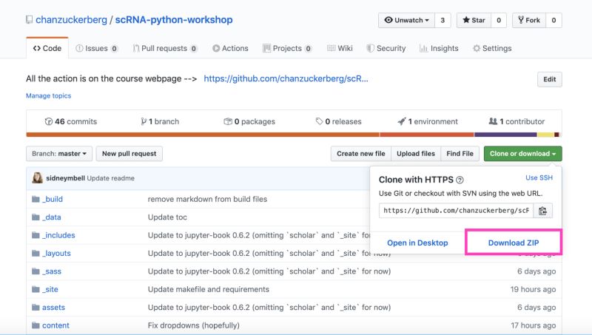Click the _layouts folder icon
Image resolution: width=592 pixels, height=335 pixels.
(36, 254)
